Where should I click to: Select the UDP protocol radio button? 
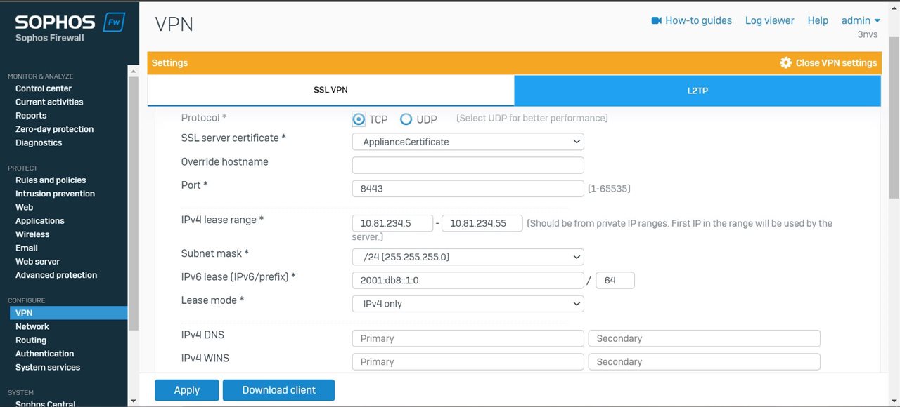click(x=406, y=119)
